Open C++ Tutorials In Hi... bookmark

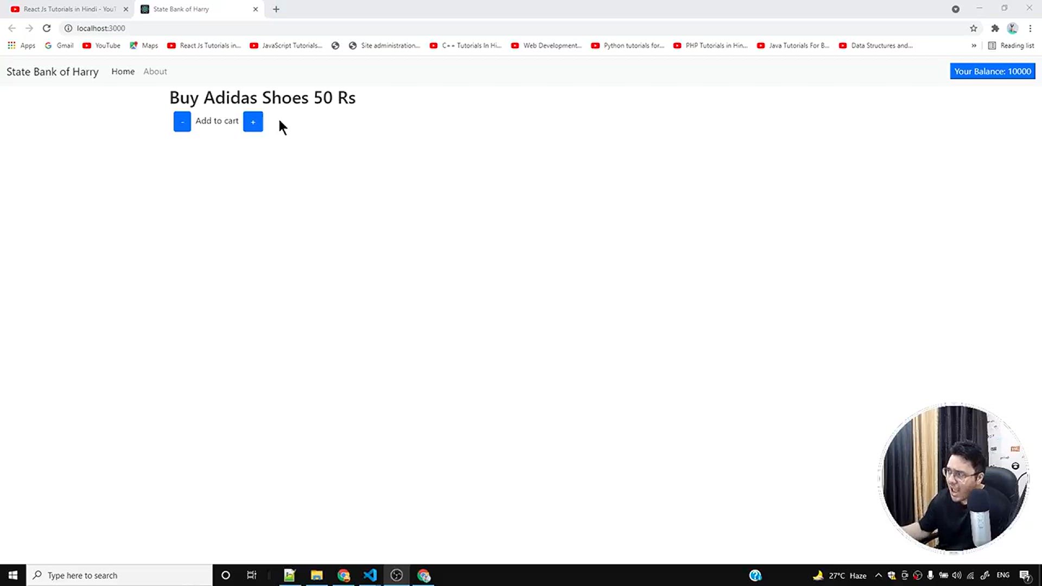coord(466,46)
